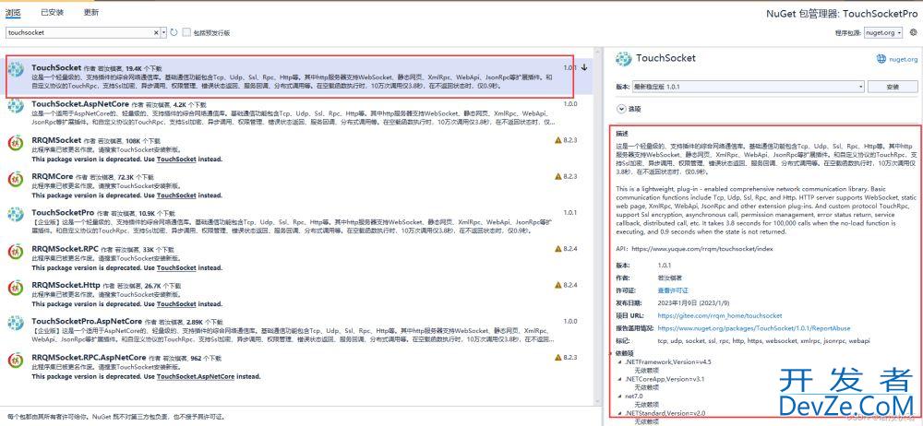The width and height of the screenshot is (923, 426).
Task: Switch to the 浏览 tab
Action: click(x=13, y=12)
